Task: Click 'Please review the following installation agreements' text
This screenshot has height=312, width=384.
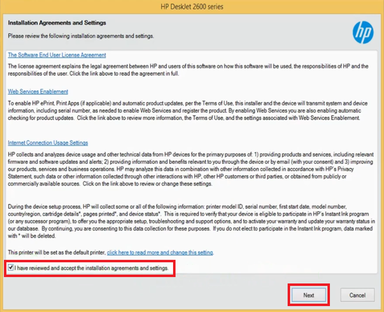Action: [81, 36]
